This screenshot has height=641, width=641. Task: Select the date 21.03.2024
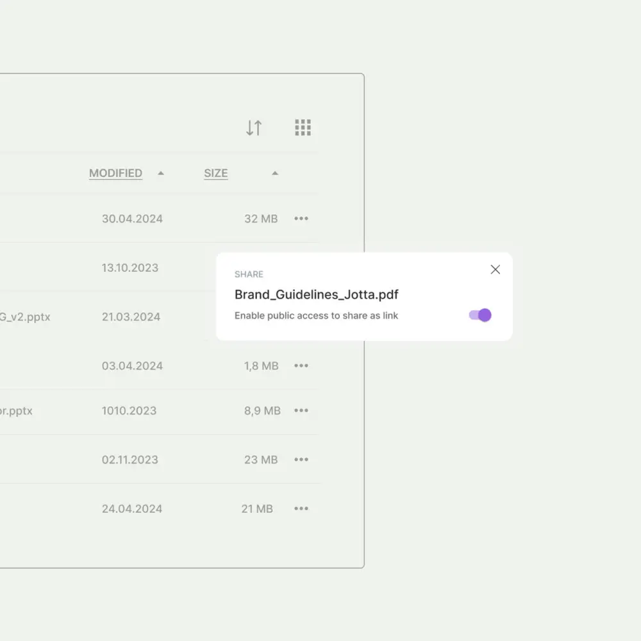pyautogui.click(x=131, y=317)
